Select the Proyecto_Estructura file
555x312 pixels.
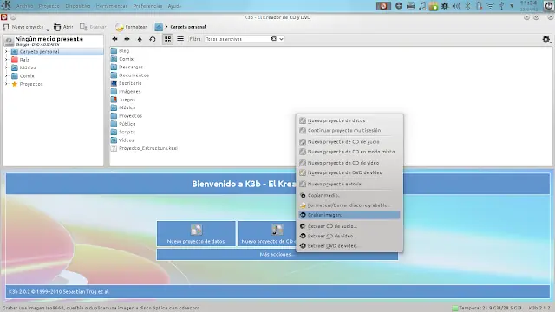point(144,148)
